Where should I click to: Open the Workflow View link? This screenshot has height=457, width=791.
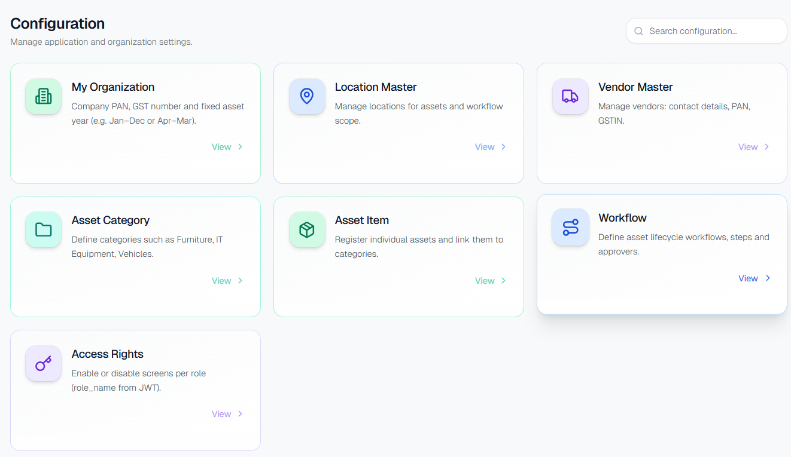748,278
